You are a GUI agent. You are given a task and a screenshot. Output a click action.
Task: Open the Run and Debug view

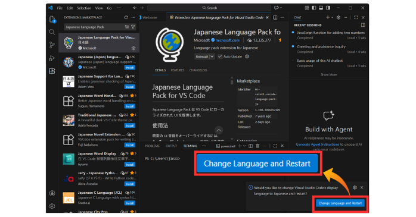point(52,58)
